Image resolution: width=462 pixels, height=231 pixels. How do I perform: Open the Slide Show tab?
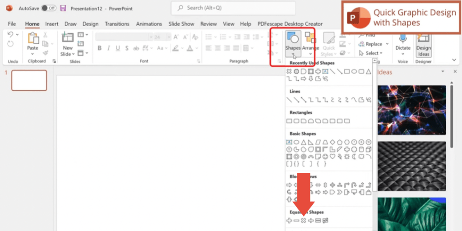click(x=181, y=24)
